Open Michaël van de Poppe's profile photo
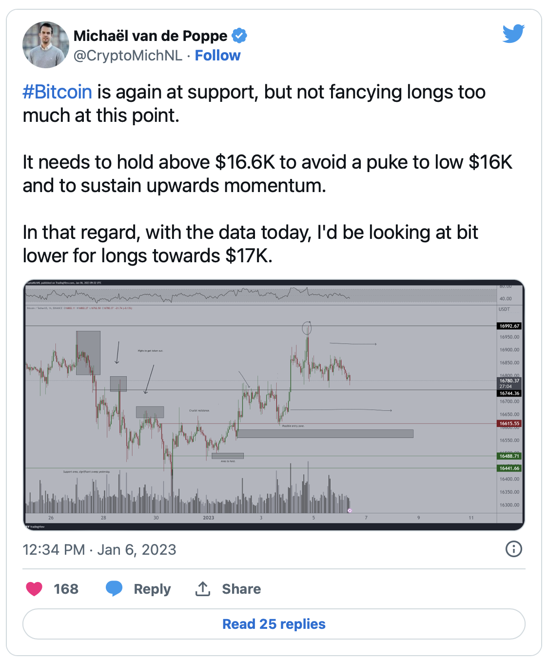 (x=46, y=45)
